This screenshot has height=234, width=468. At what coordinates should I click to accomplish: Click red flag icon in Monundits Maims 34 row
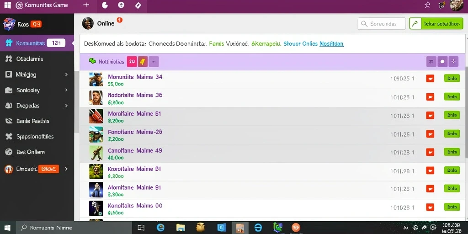[430, 79]
